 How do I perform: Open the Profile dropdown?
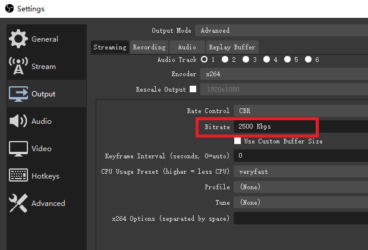[x=301, y=187]
